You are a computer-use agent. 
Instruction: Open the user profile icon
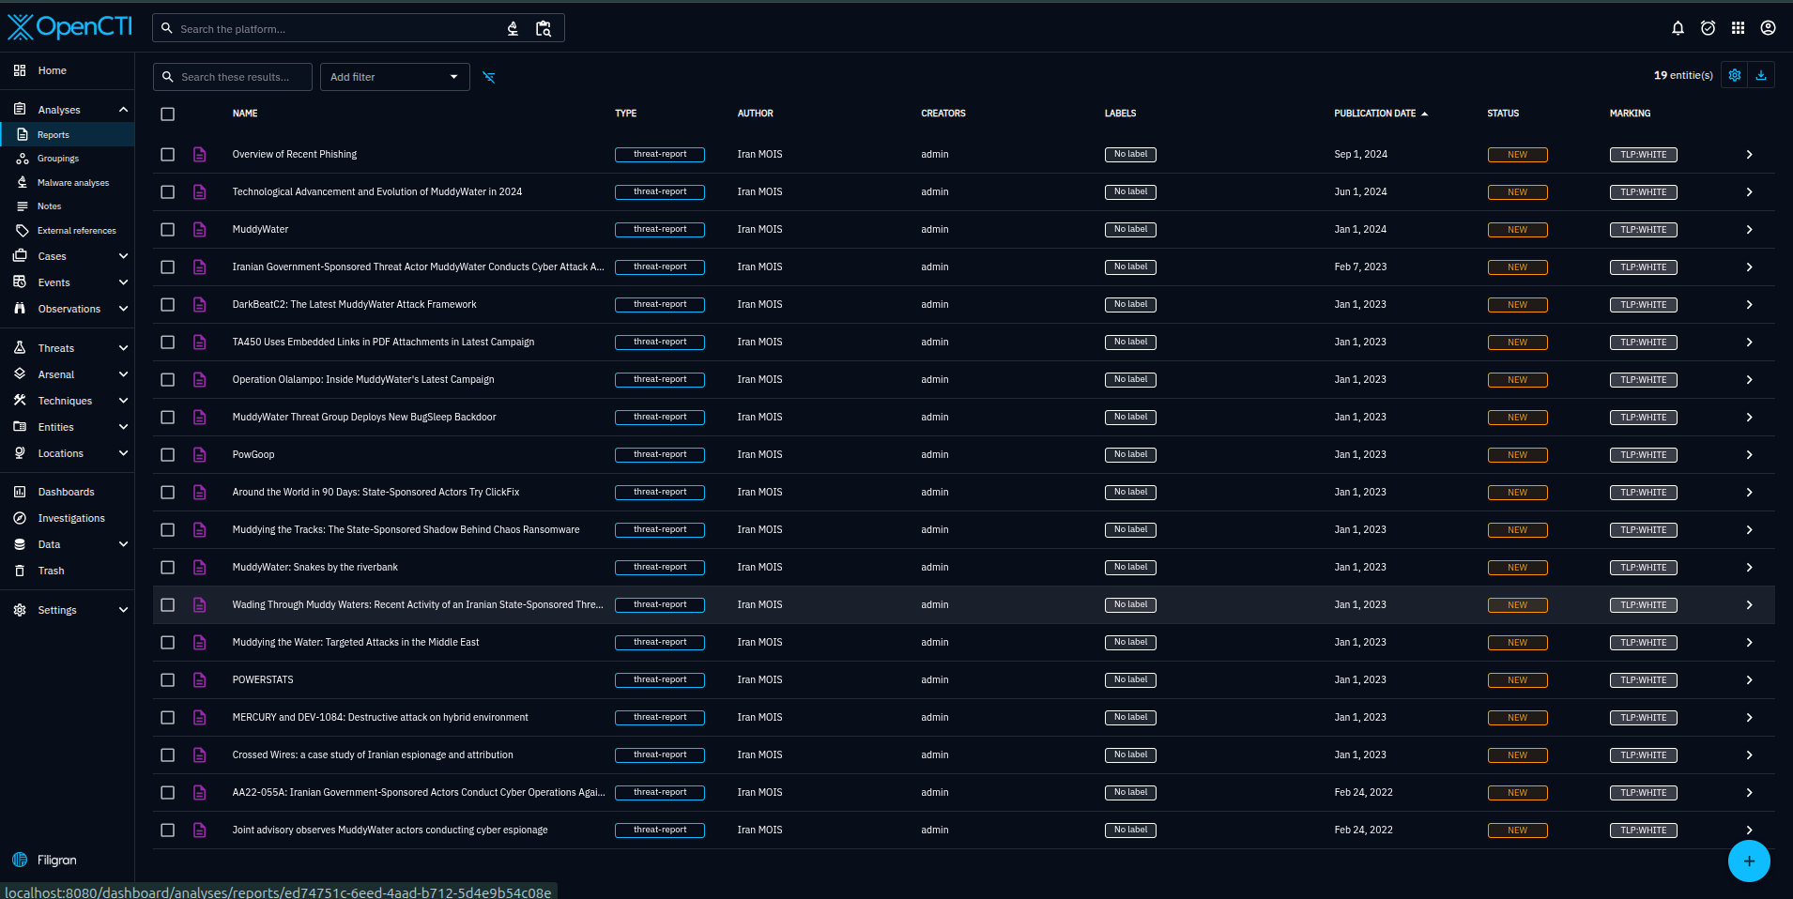point(1768,28)
